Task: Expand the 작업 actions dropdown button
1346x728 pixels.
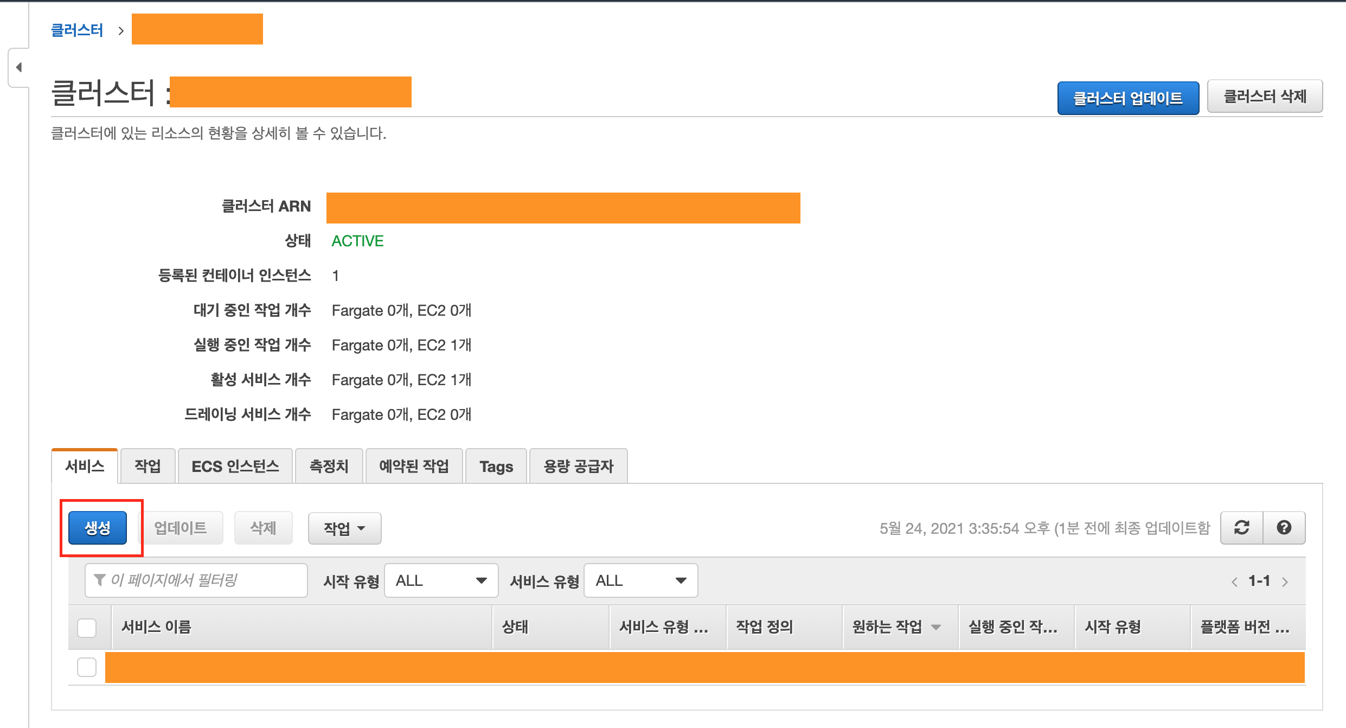Action: (344, 528)
